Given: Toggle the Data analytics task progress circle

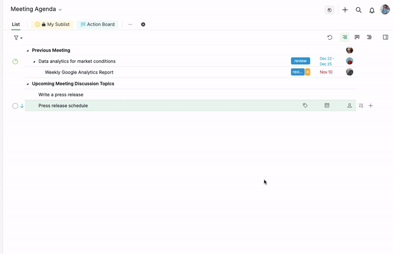Looking at the screenshot, I should (15, 61).
